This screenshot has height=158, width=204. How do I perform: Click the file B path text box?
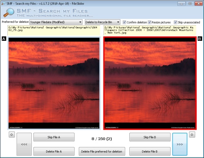click(150, 30)
